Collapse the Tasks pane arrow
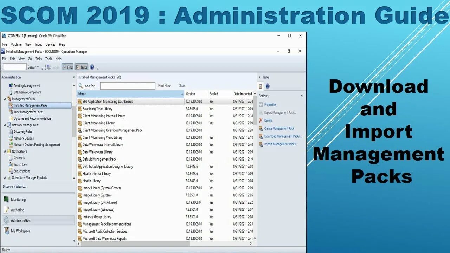 (259, 77)
